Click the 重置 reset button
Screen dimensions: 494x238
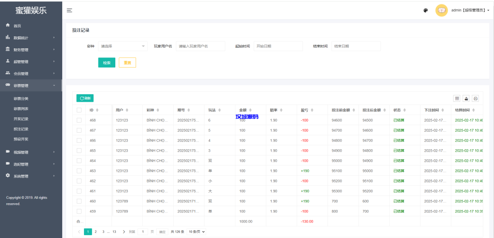point(127,62)
